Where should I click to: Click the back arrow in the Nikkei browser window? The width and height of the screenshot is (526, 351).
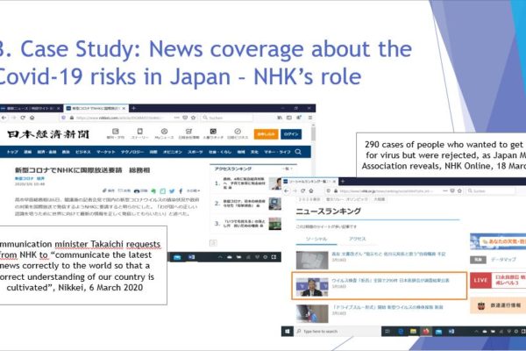[4, 118]
